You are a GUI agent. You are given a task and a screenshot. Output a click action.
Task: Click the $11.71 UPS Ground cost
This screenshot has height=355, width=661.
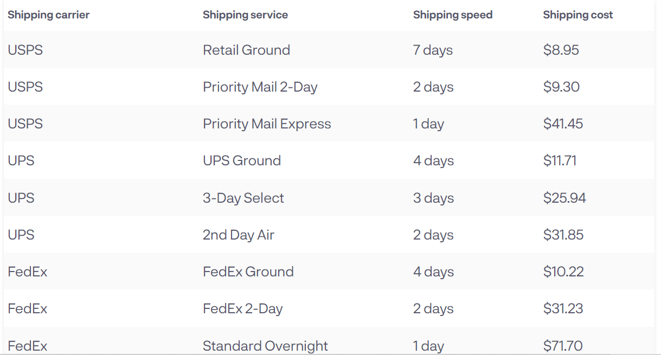coord(560,160)
